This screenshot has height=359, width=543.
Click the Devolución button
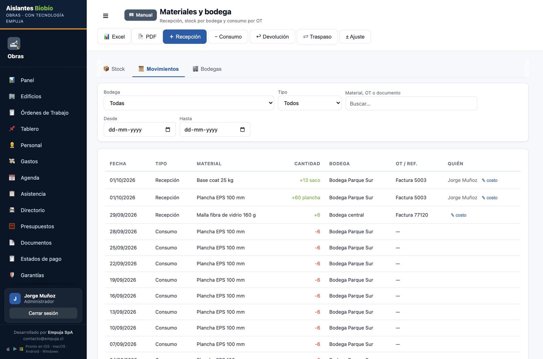(x=273, y=37)
